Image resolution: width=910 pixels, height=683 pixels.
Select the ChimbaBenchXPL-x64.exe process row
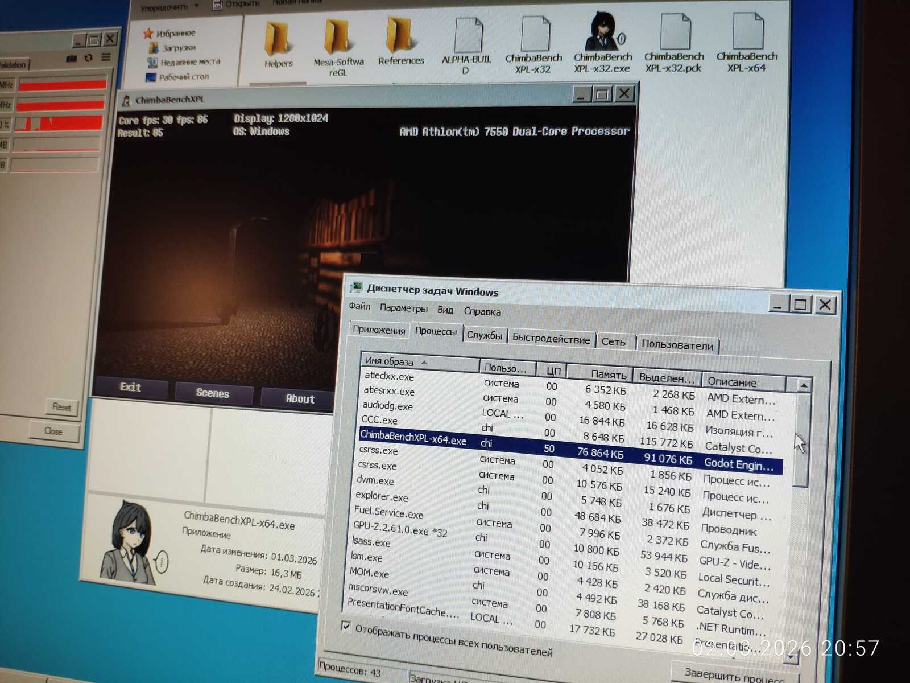click(570, 451)
